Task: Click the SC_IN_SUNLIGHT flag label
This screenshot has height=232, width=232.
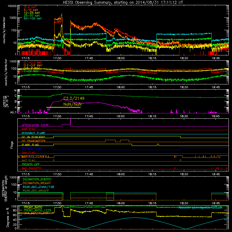Action: tap(33, 137)
